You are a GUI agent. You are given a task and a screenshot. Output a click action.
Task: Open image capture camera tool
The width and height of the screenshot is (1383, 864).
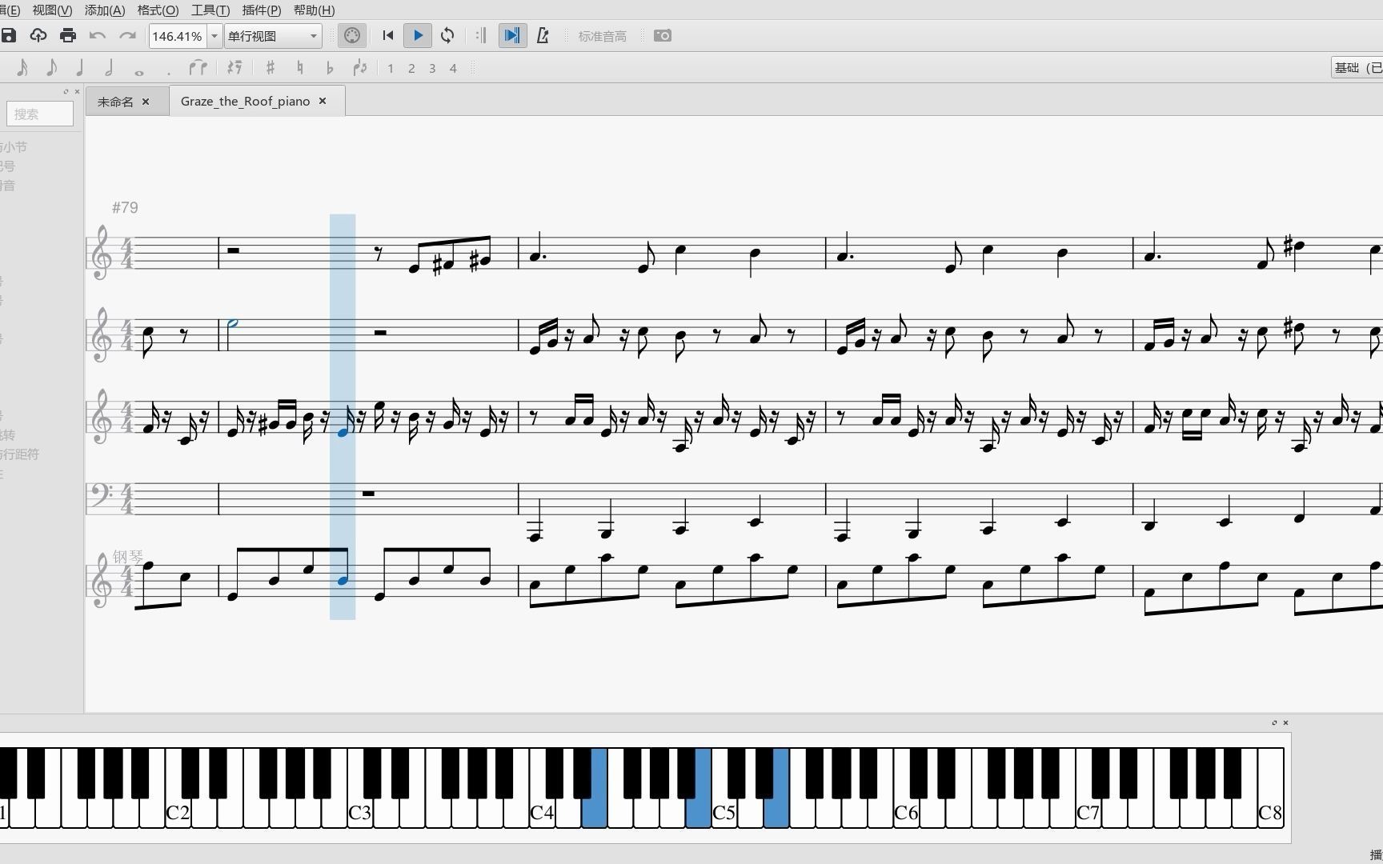(x=663, y=36)
